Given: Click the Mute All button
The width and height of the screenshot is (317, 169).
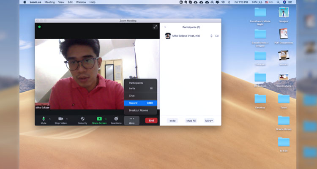Looking at the screenshot, I should 191,121.
